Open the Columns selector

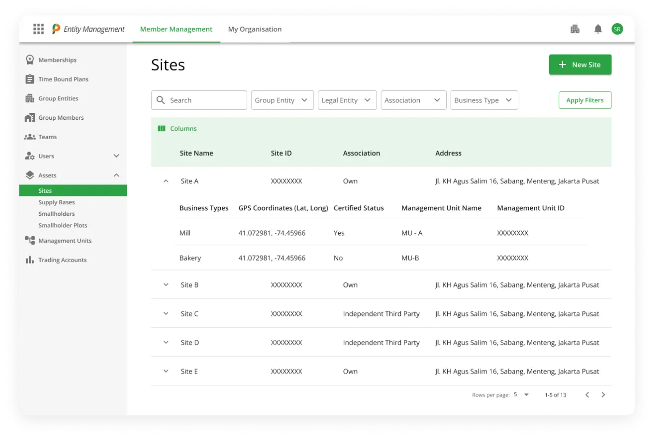[177, 128]
